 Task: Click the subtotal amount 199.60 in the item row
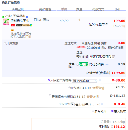tap(119, 21)
